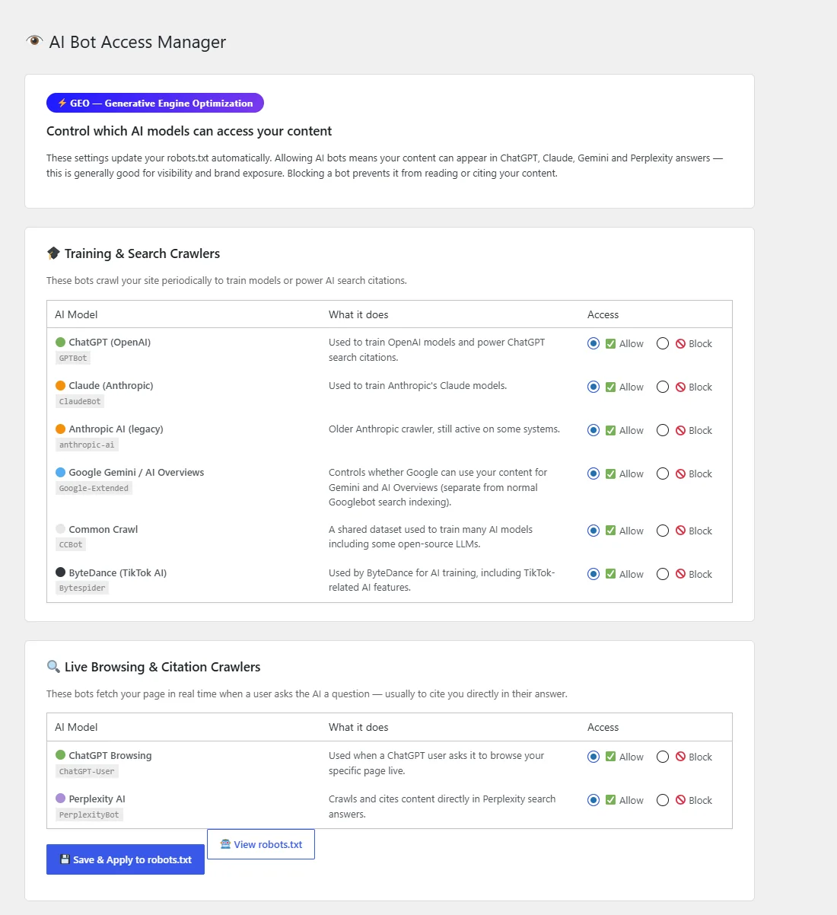Click the Bytespider user-agent tag
Viewport: 837px width, 915px height.
[82, 588]
